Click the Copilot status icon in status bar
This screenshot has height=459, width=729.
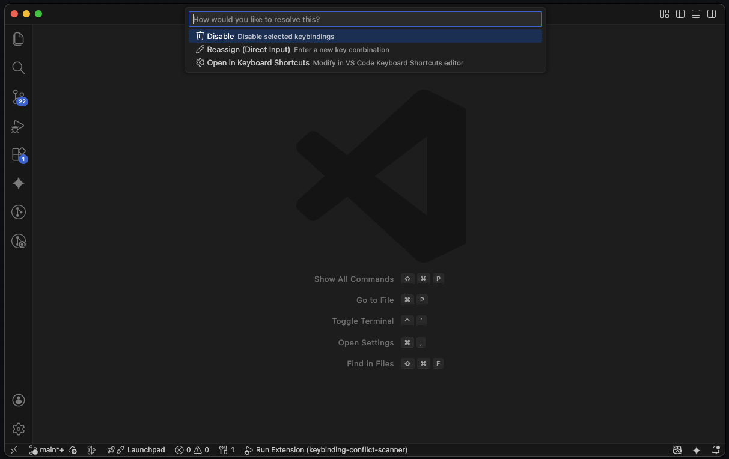677,450
